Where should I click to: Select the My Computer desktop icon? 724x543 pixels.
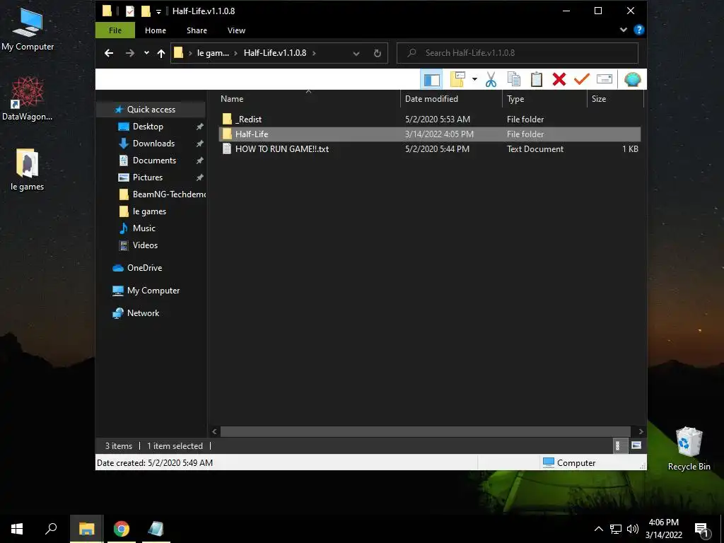point(28,30)
